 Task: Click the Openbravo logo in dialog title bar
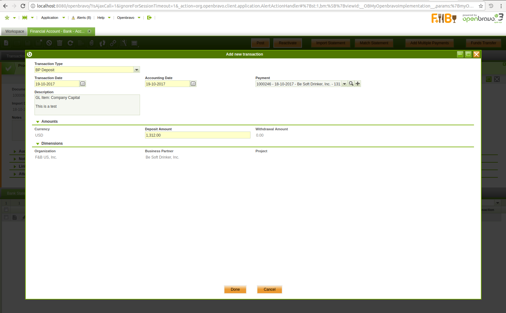tap(30, 54)
